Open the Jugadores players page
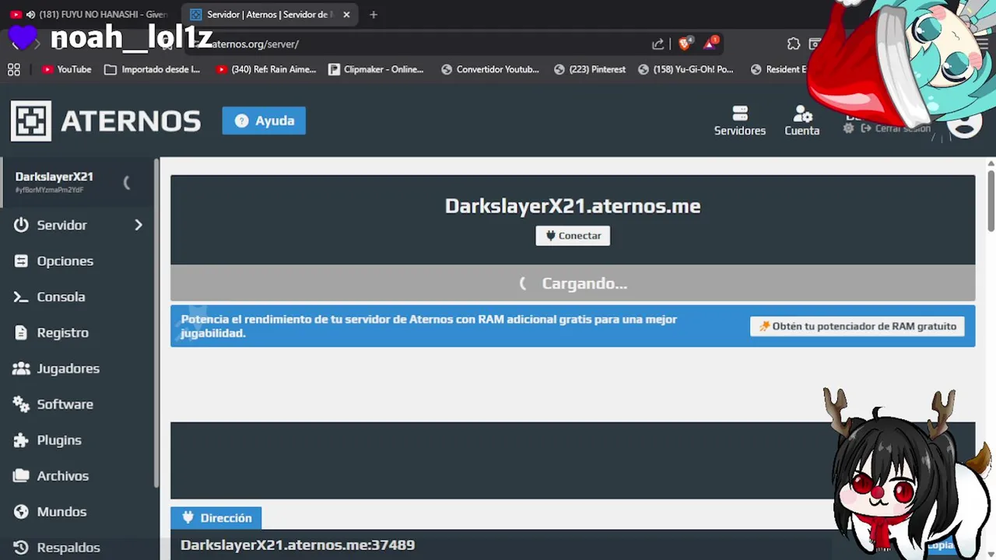This screenshot has width=996, height=560. (x=68, y=368)
